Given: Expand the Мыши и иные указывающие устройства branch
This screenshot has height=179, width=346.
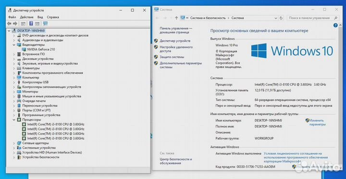Looking at the screenshot, I should tap(14, 96).
